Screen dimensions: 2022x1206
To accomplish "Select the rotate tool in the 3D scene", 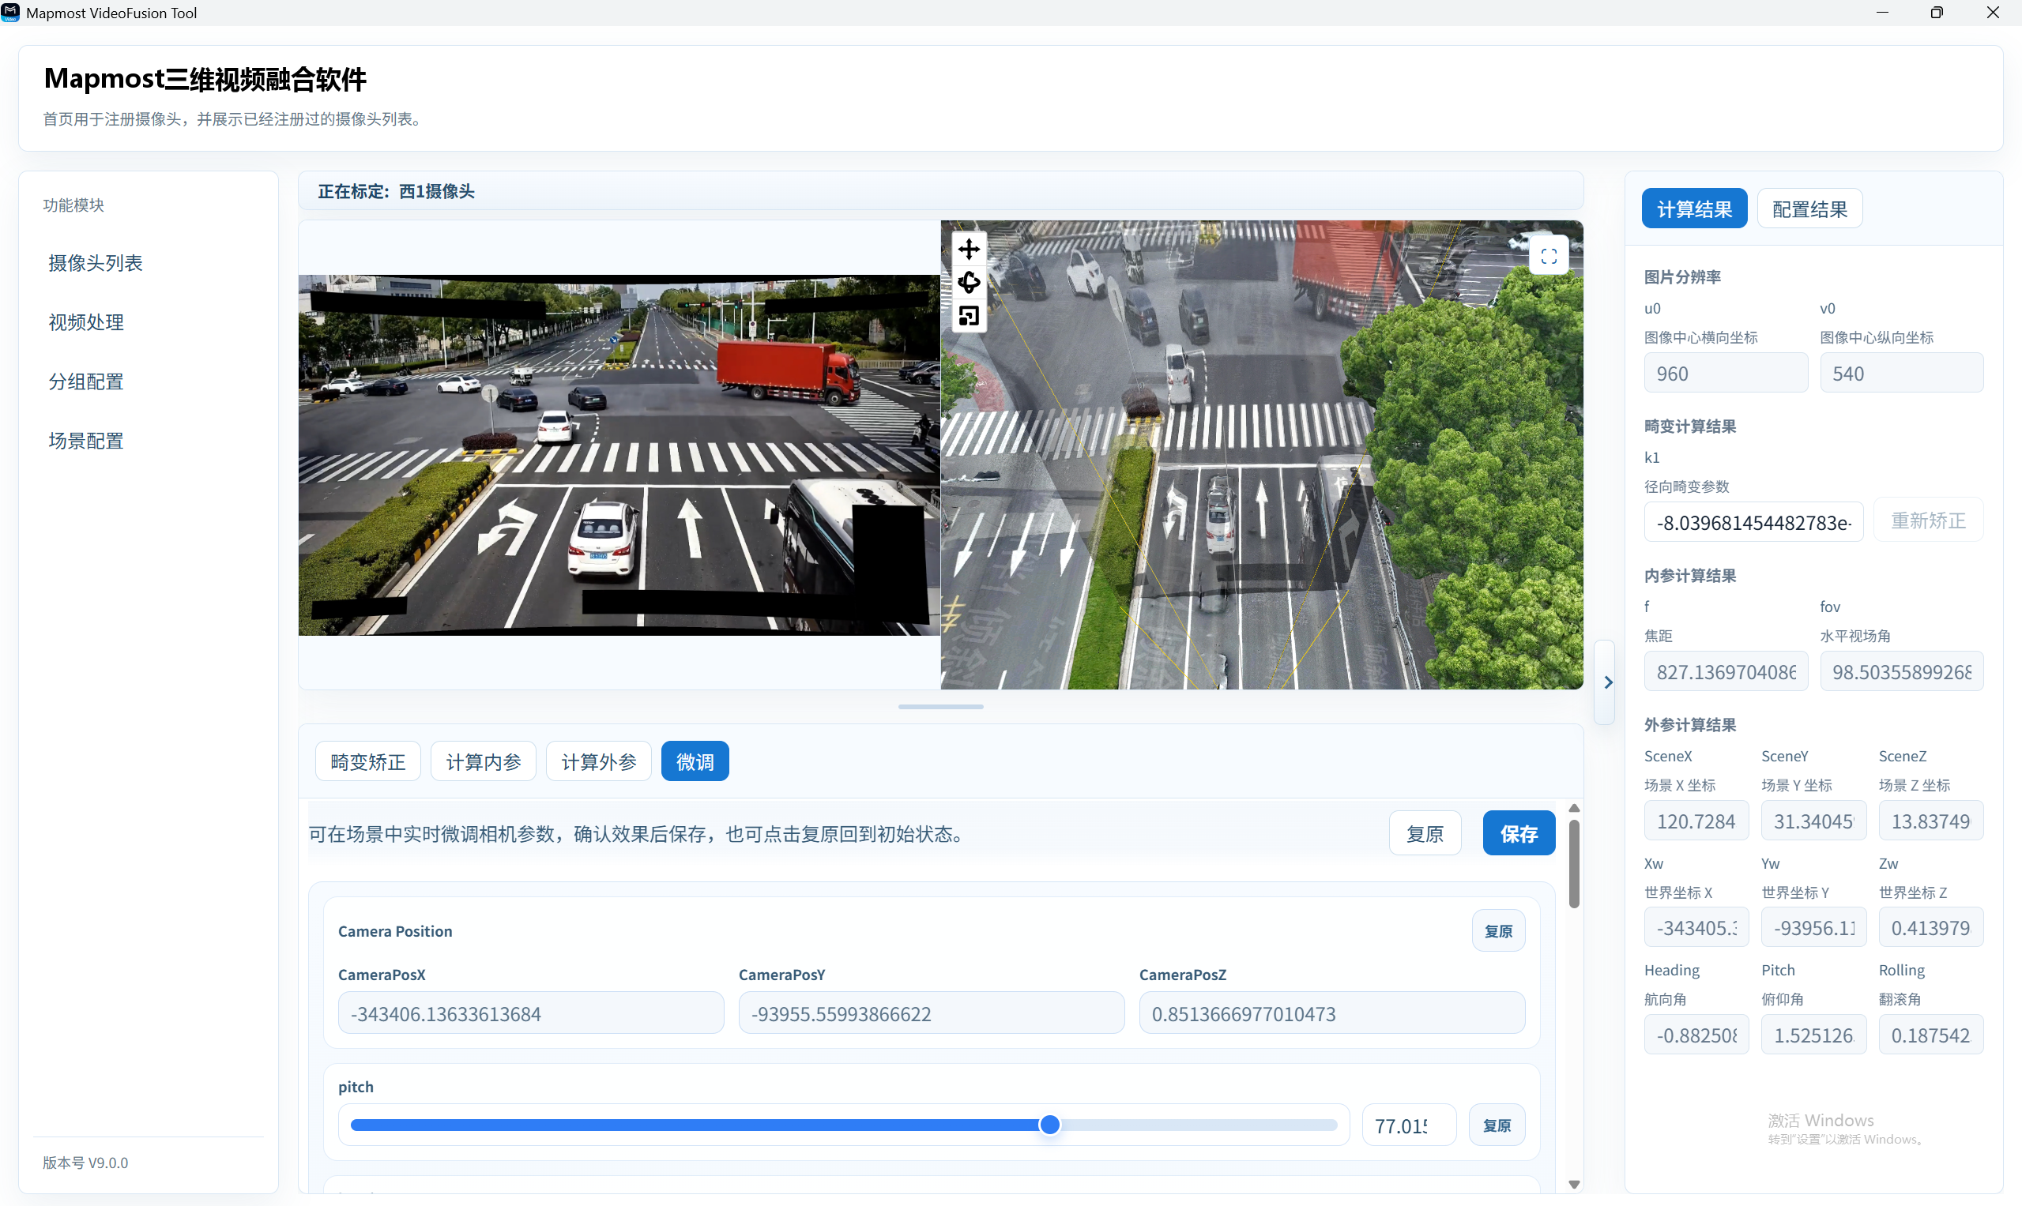I will click(x=968, y=282).
